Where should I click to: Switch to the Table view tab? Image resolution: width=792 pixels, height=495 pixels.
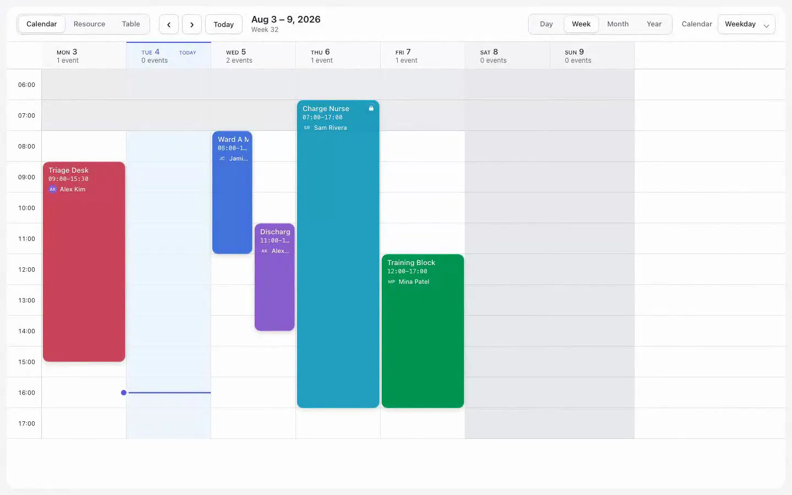(x=131, y=24)
